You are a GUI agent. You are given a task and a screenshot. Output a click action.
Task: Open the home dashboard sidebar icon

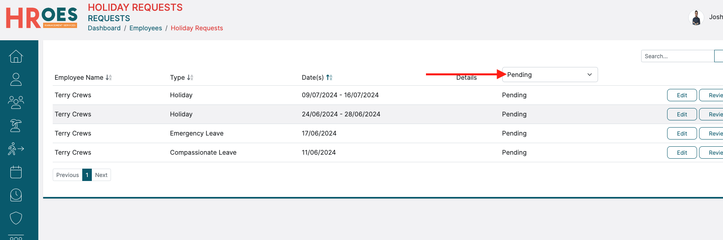(x=16, y=56)
